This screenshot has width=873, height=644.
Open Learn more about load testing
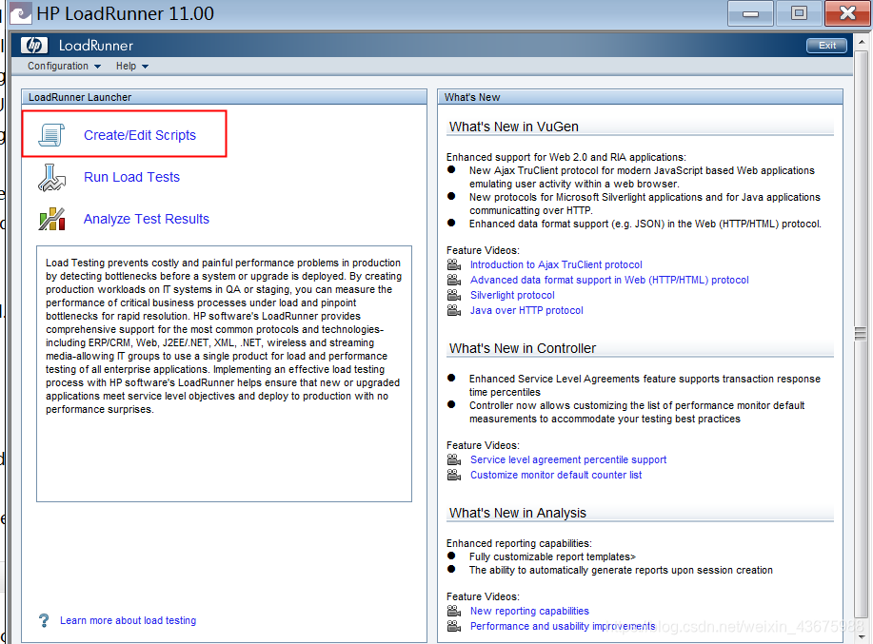129,620
